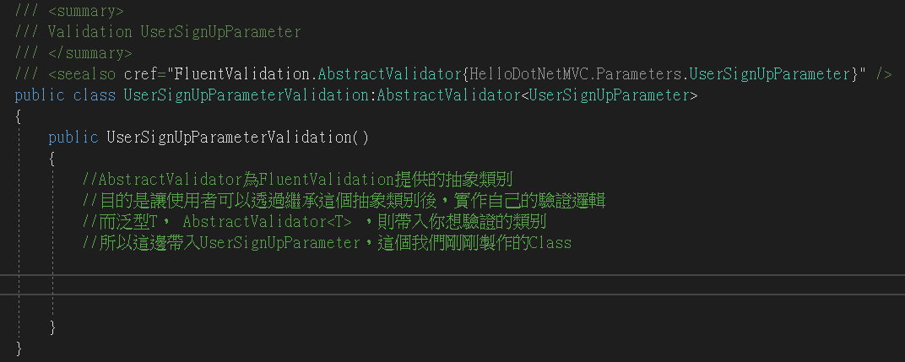Image resolution: width=905 pixels, height=362 pixels.
Task: Click the comment line starting with //而泛型T
Action: [314, 222]
